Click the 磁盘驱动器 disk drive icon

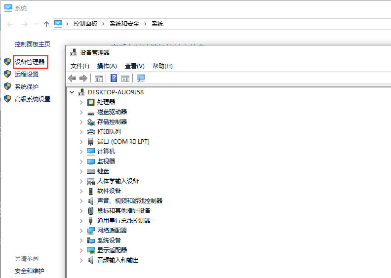pyautogui.click(x=91, y=113)
